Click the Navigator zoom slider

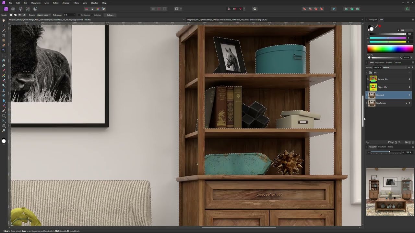click(x=386, y=152)
